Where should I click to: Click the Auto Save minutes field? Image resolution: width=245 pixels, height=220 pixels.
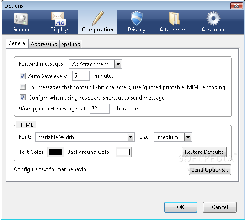coord(81,76)
